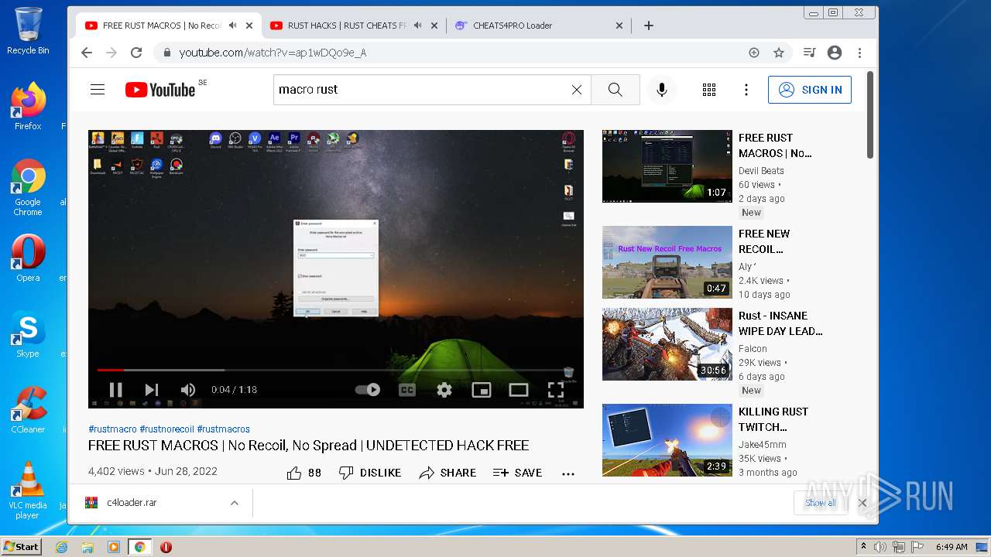The height and width of the screenshot is (557, 991).
Task: Launch Internet Explorer from taskbar
Action: [62, 547]
